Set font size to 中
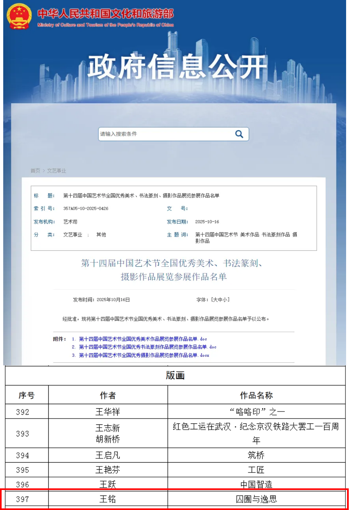The width and height of the screenshot is (349, 510). pos(220,300)
